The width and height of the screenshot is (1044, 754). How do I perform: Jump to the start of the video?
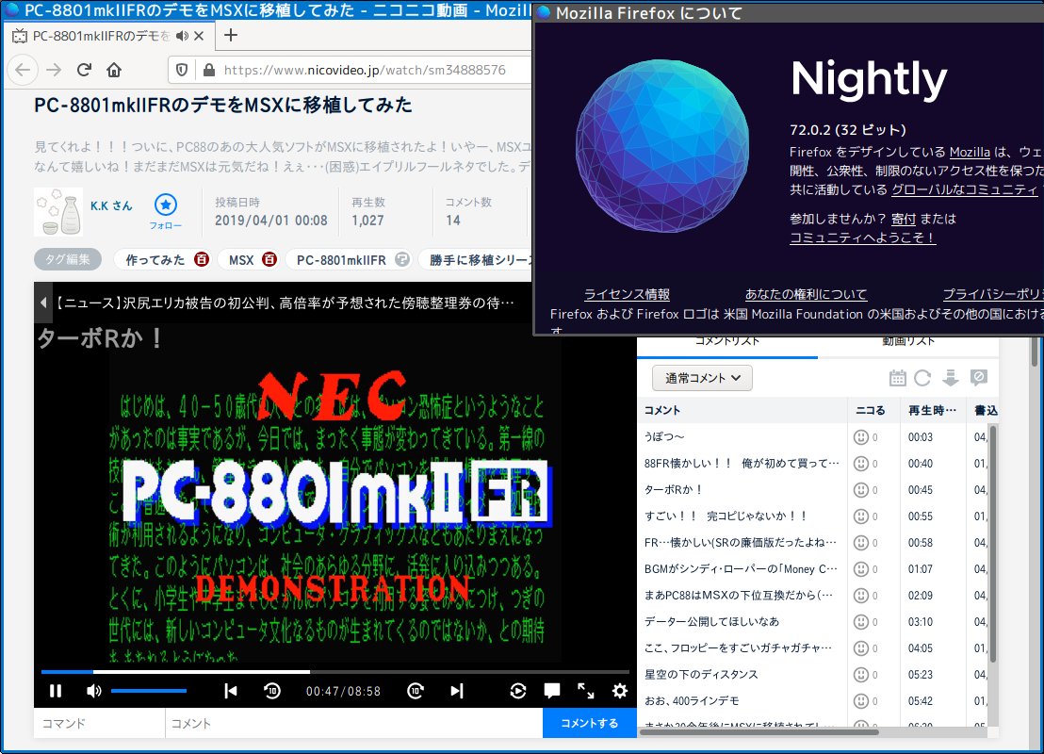coord(231,691)
